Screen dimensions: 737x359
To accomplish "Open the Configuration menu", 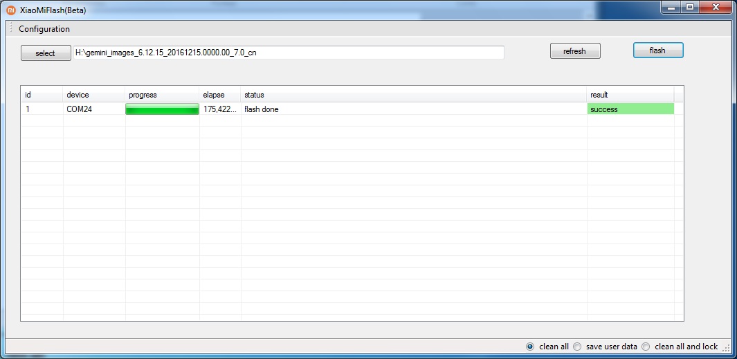I will [44, 29].
